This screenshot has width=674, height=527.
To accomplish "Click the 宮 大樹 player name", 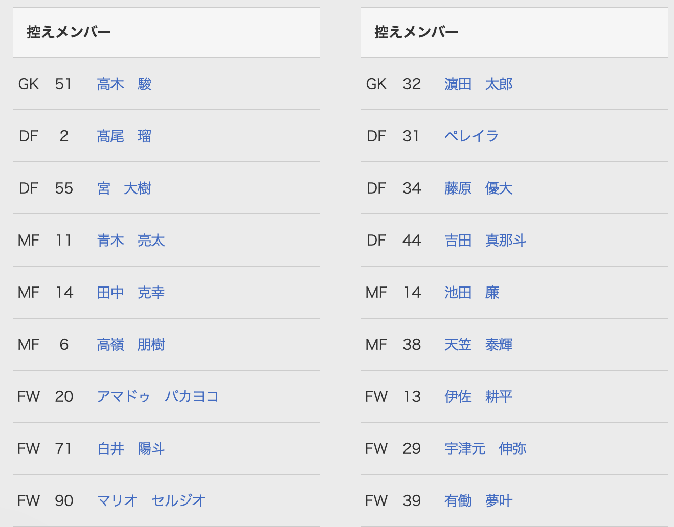I will point(124,188).
